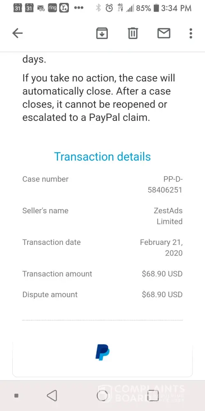Open the three-dot overflow menu
Viewport: 205px width, 411px height.
point(191,33)
